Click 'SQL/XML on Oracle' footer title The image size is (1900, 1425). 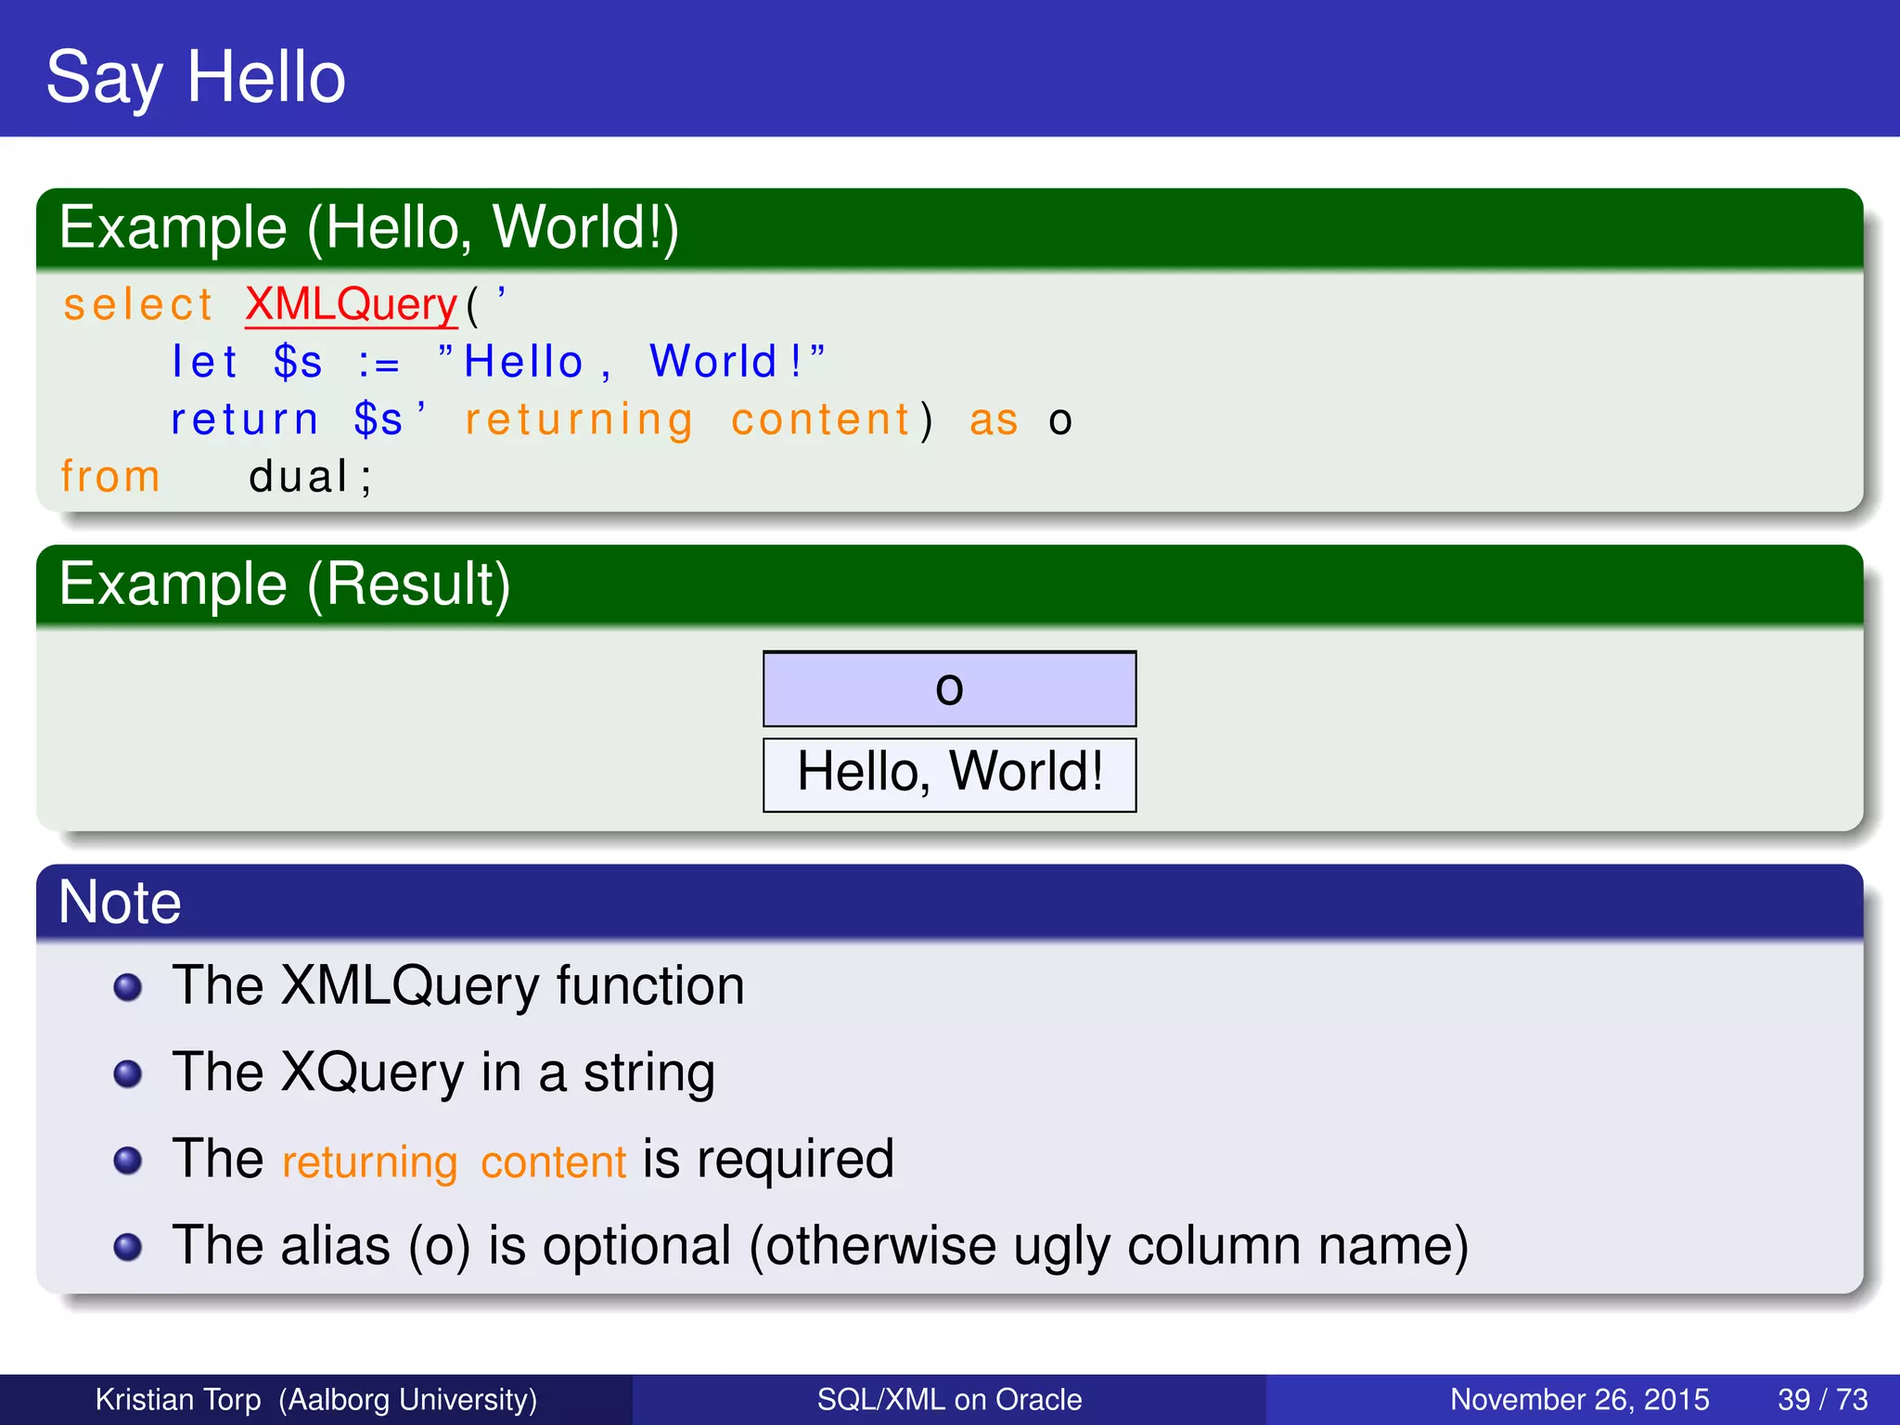pyautogui.click(x=949, y=1399)
